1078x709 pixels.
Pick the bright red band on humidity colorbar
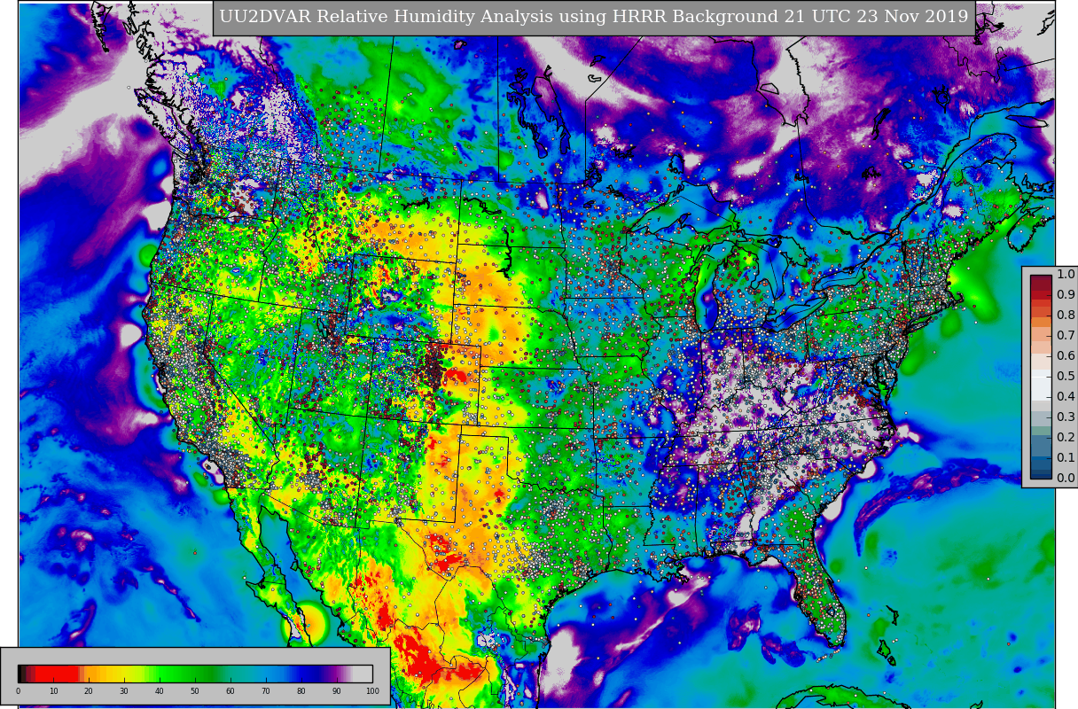[x=57, y=674]
